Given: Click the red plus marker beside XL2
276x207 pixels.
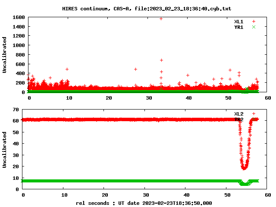Looking at the screenshot, I should (x=254, y=114).
